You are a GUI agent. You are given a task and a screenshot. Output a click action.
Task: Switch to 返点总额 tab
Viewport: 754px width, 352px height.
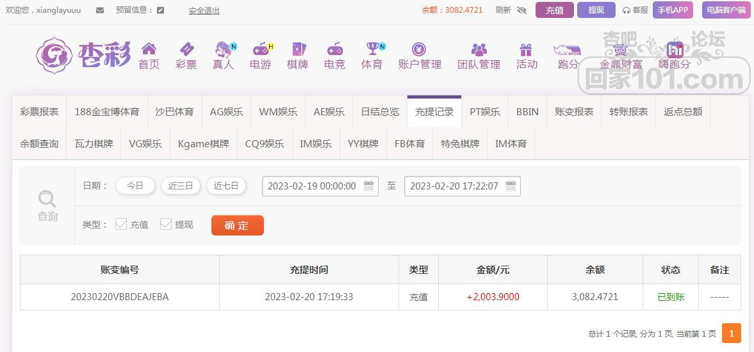pyautogui.click(x=683, y=112)
